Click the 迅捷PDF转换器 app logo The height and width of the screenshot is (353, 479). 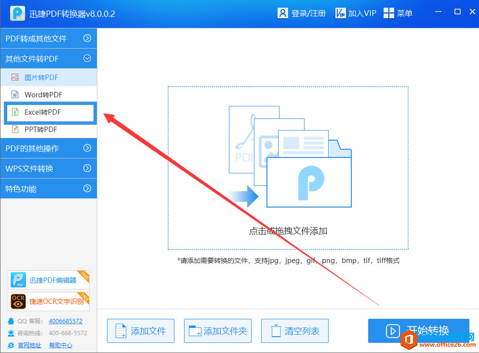pyautogui.click(x=17, y=13)
